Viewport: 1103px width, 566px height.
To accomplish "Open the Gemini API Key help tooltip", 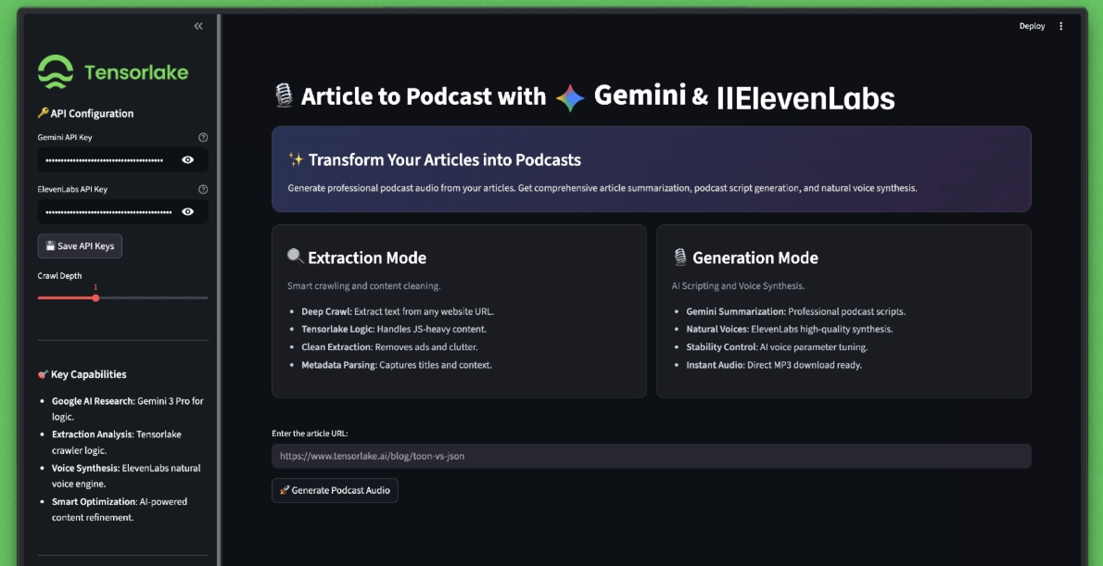I will [x=203, y=137].
